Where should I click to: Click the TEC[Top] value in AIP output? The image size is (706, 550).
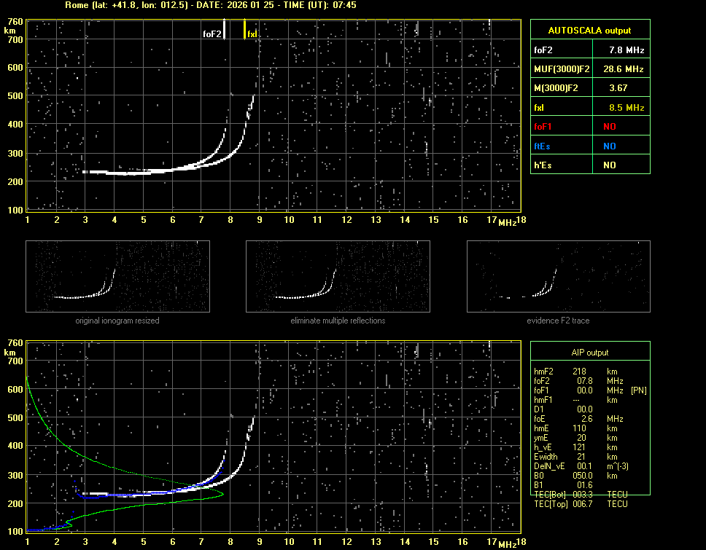pyautogui.click(x=583, y=504)
